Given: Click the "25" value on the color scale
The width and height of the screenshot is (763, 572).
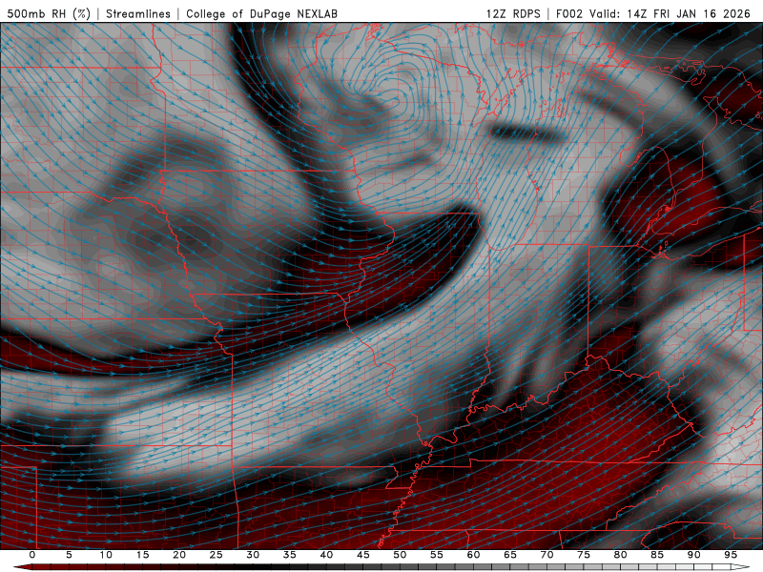Looking at the screenshot, I should pyautogui.click(x=217, y=555).
